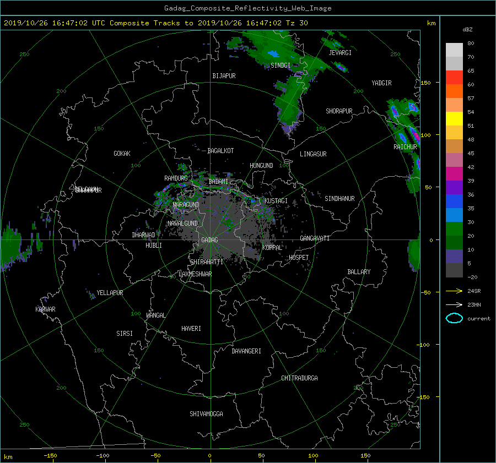This screenshot has height=463, width=496.
Task: Click the BALLARY label
Action: tap(359, 272)
